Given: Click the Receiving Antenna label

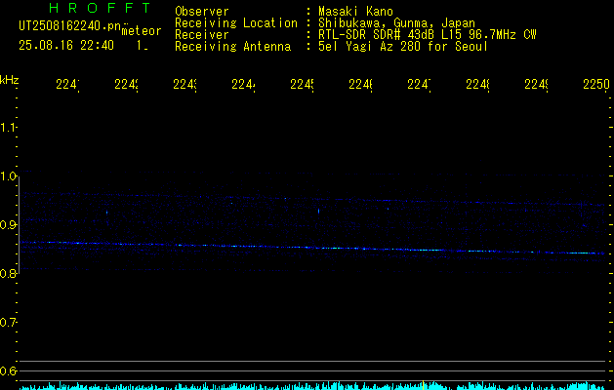Looking at the screenshot, I should pos(233,47).
